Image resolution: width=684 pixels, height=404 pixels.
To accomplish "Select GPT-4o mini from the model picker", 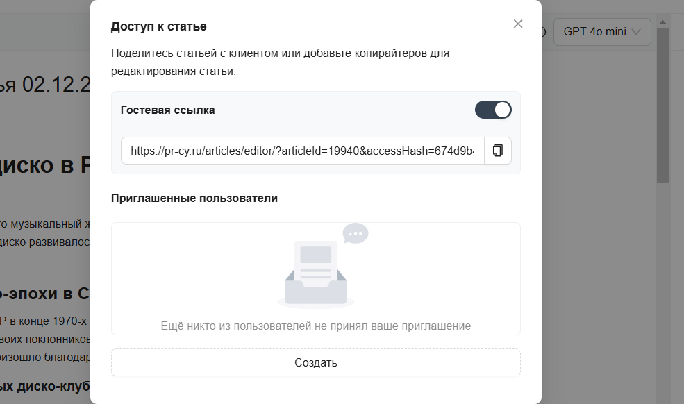I will [x=601, y=32].
